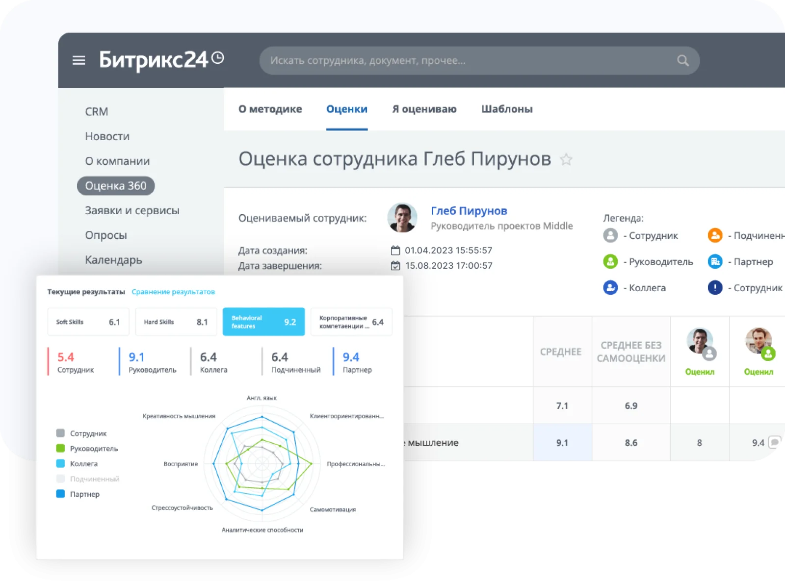Image resolution: width=785 pixels, height=581 pixels.
Task: Star the evaluation of Глеб Пирунов
Action: point(567,160)
